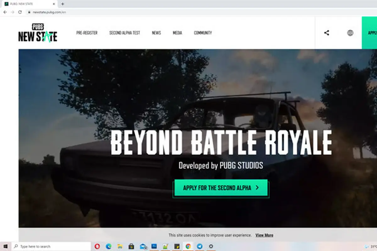
Task: Reload the page with the refresh icon
Action: 20,12
